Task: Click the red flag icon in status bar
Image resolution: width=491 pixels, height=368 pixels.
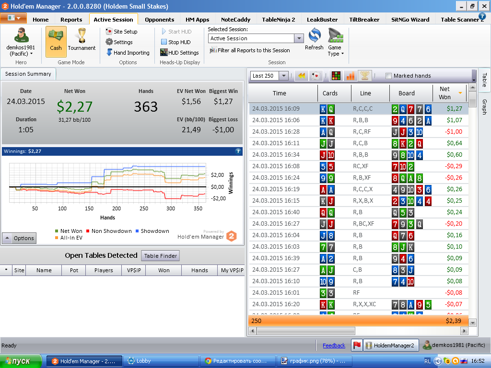Action: [357, 345]
